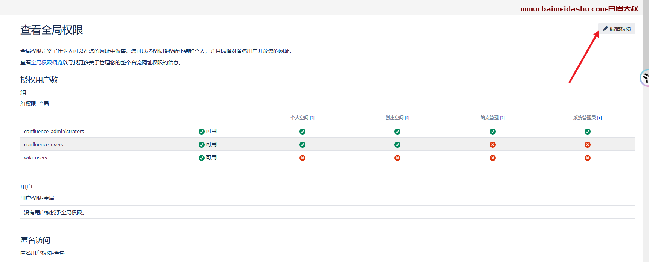Click the 匿名用户权限-全局 label
The height and width of the screenshot is (262, 649).
(43, 253)
